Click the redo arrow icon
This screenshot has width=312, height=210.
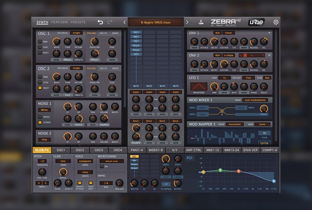(x=110, y=22)
